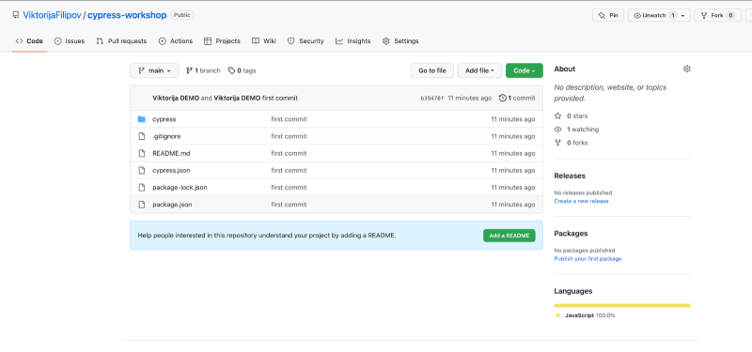Click the fork icon beside 0 forks
Viewport: 752px width, 352px height.
click(557, 143)
